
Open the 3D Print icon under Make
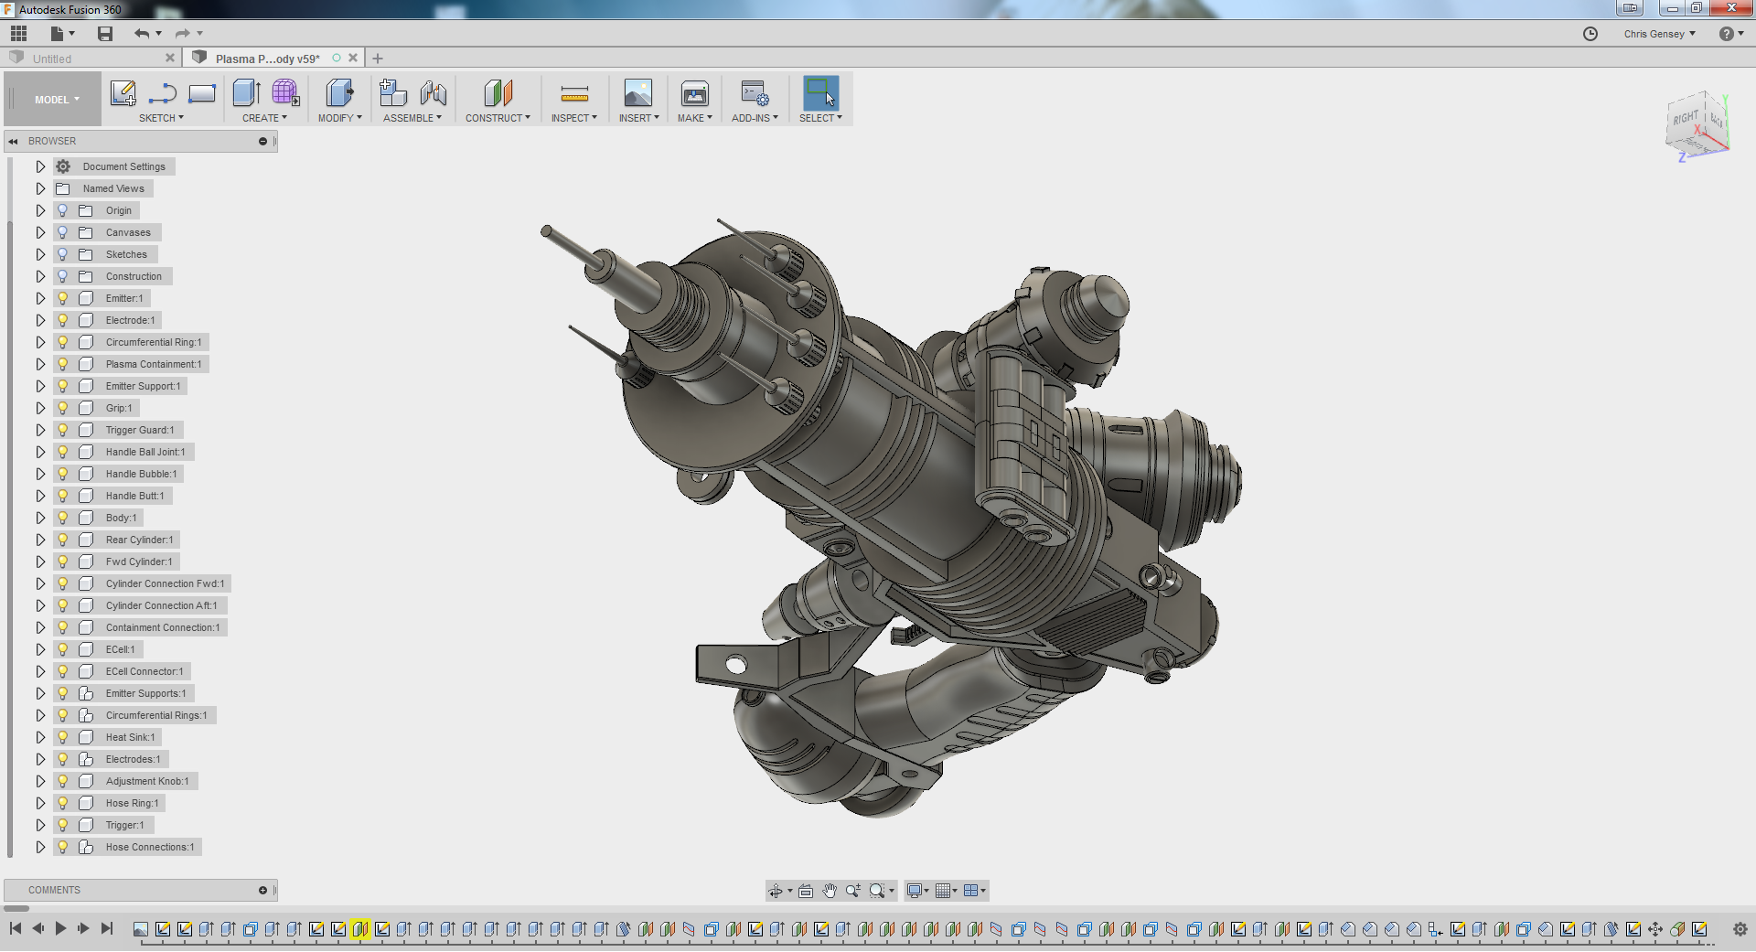click(x=694, y=93)
